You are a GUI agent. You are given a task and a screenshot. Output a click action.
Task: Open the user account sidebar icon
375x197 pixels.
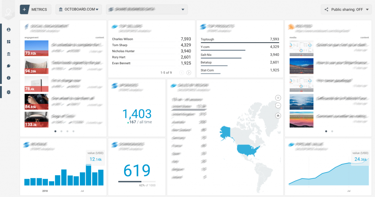tap(9, 30)
